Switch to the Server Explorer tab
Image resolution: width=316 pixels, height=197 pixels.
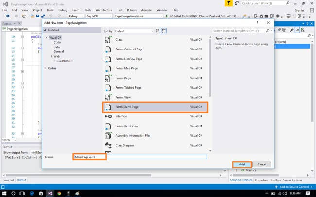293,180
